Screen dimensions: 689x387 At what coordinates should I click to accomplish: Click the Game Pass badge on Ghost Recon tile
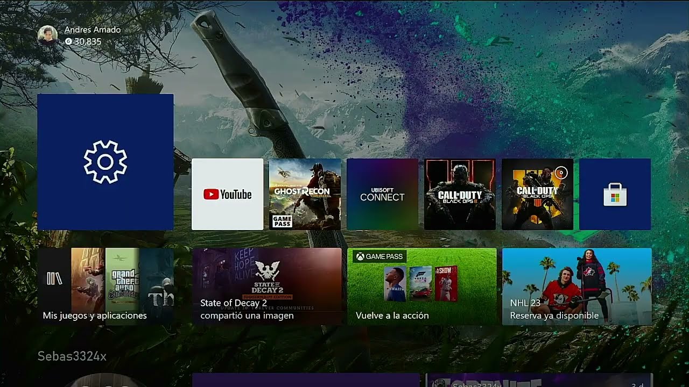click(282, 221)
